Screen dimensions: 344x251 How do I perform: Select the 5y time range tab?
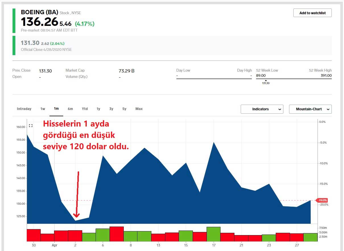[x=124, y=109]
